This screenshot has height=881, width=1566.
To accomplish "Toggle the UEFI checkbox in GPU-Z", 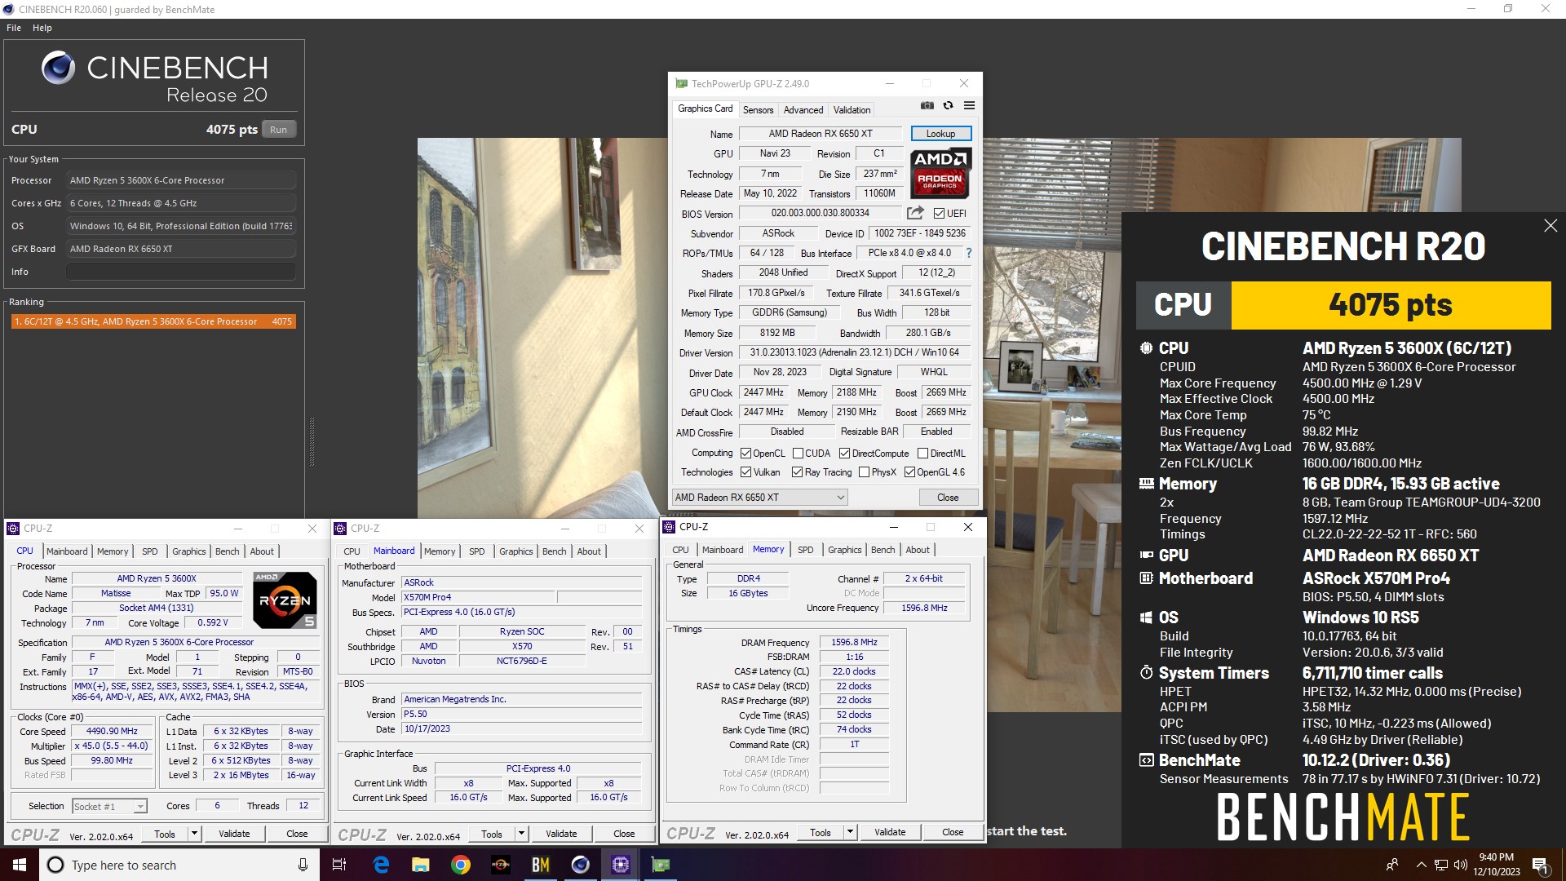I will (x=939, y=214).
